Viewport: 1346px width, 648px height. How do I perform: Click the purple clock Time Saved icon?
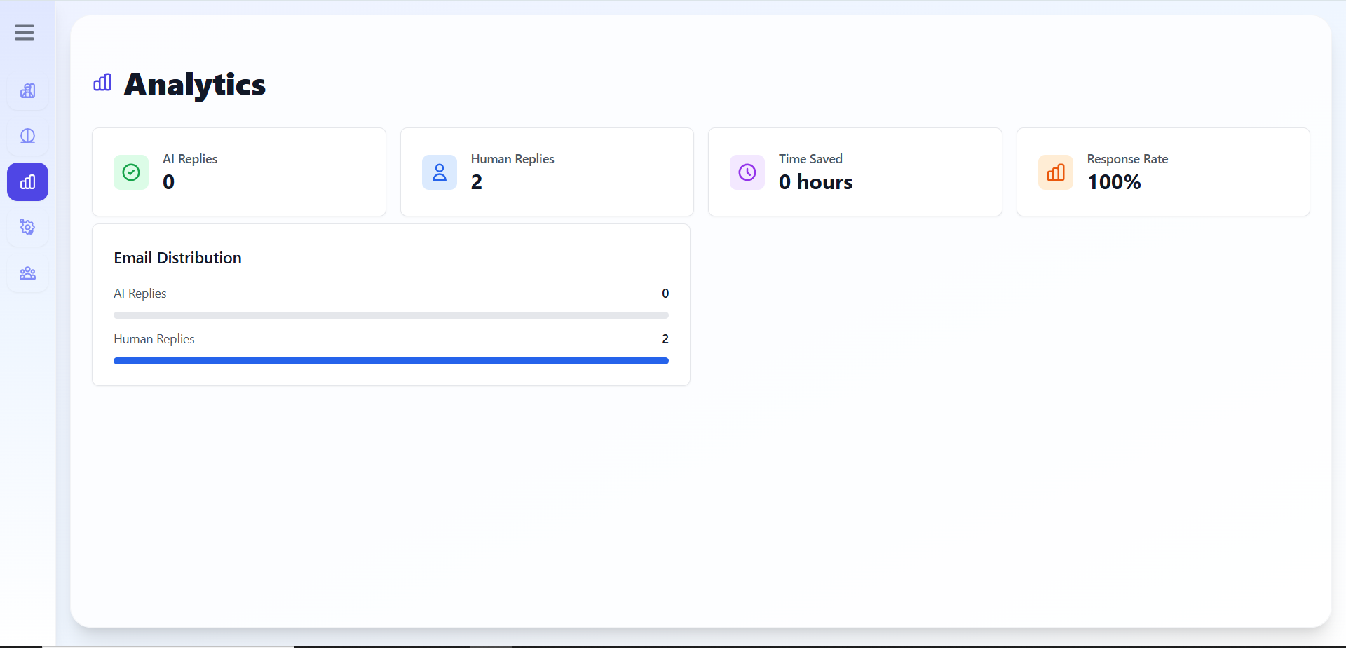click(x=747, y=172)
